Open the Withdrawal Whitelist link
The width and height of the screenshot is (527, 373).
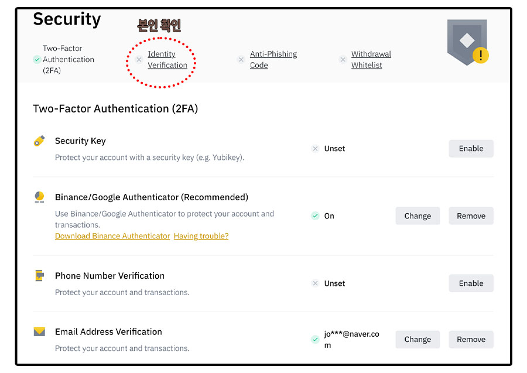[371, 60]
